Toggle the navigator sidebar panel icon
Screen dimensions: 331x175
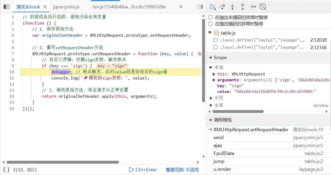click(7, 7)
